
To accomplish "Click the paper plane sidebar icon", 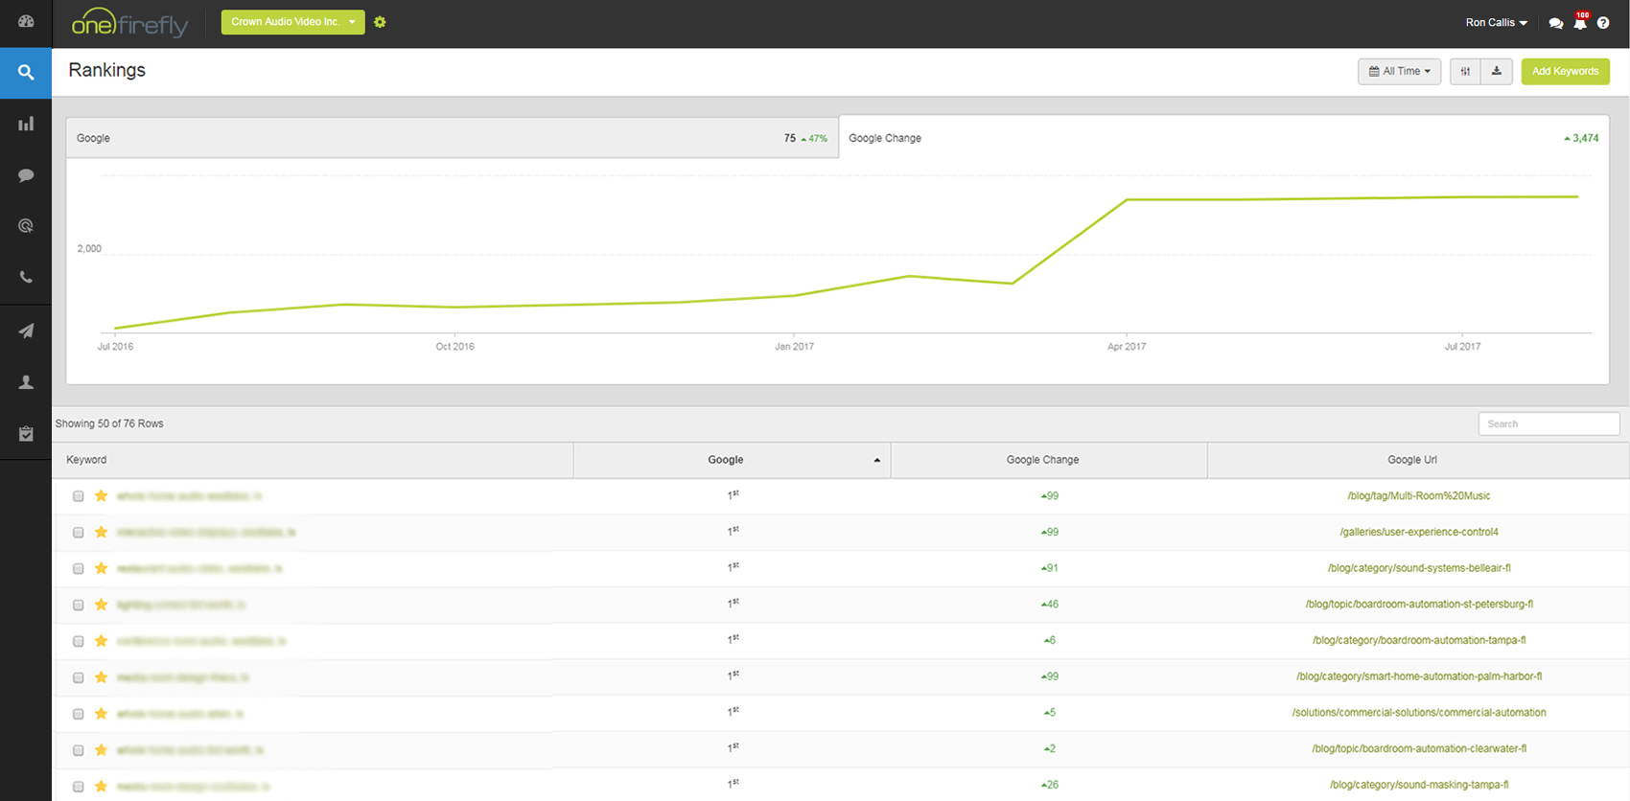I will coord(26,331).
